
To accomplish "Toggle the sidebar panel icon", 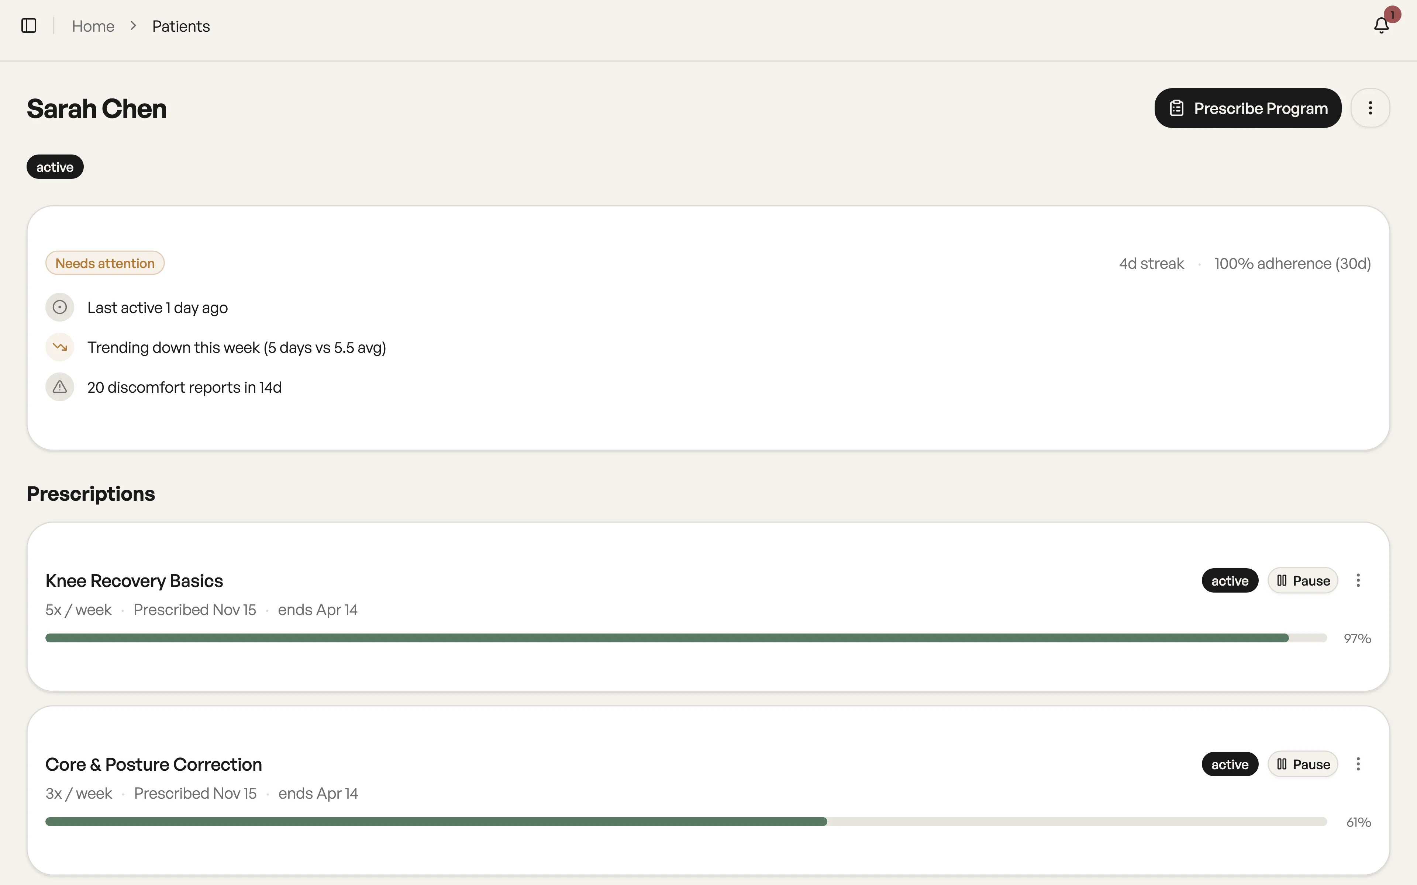I will [29, 26].
